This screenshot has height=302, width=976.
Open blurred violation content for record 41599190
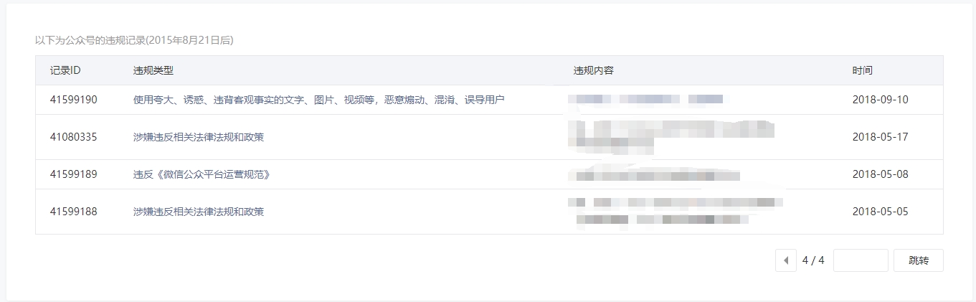coord(645,99)
